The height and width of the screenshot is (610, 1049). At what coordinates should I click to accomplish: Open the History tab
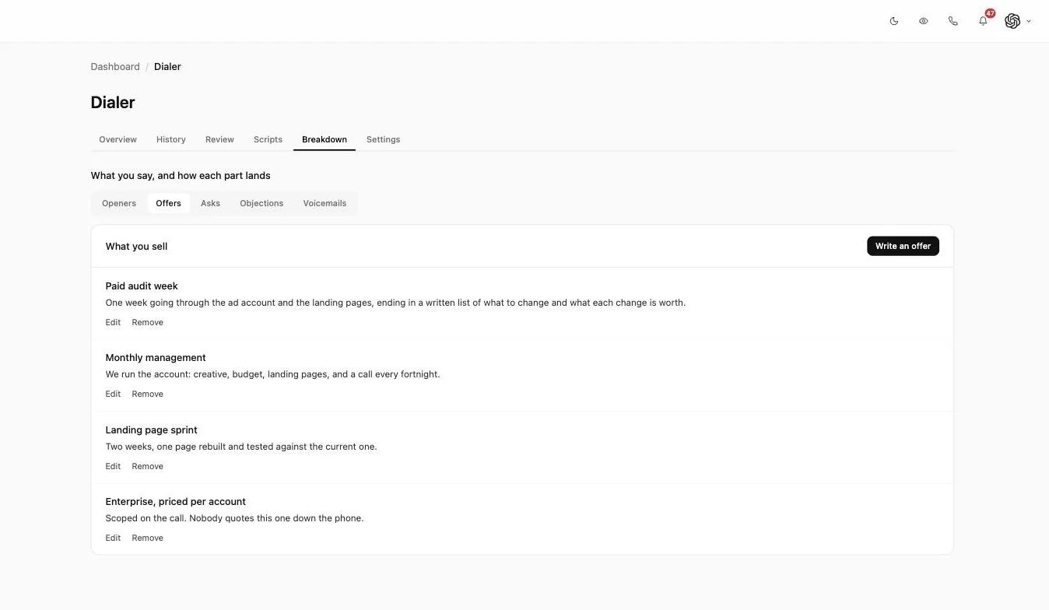click(171, 139)
